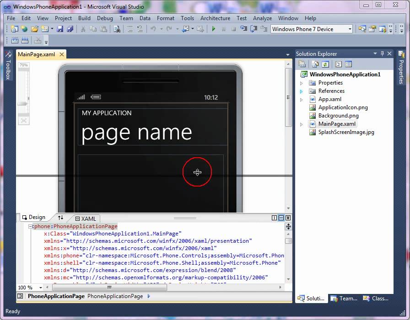Start debugging with the green play icon
Viewport: 410px width, 320px height.
[214, 29]
